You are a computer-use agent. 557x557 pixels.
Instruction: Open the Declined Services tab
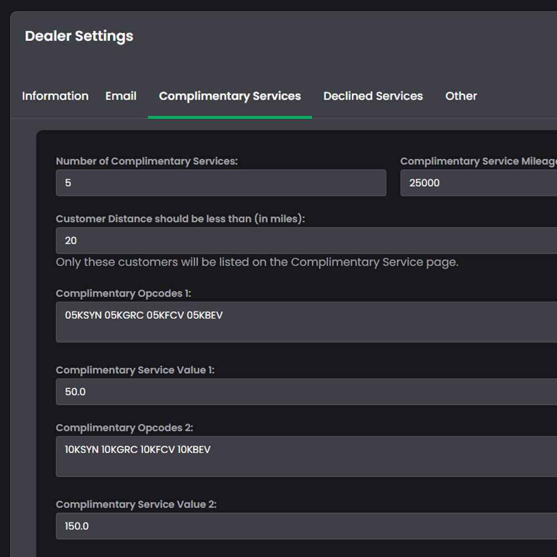pos(373,96)
